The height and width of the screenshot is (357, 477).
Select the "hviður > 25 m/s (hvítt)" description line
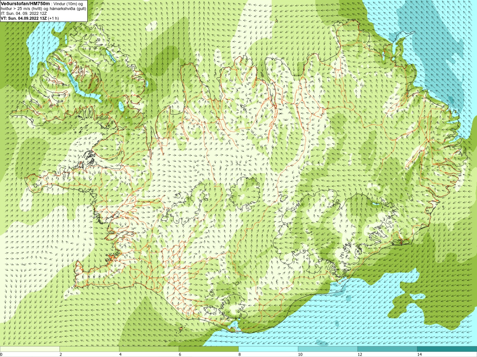point(44,9)
